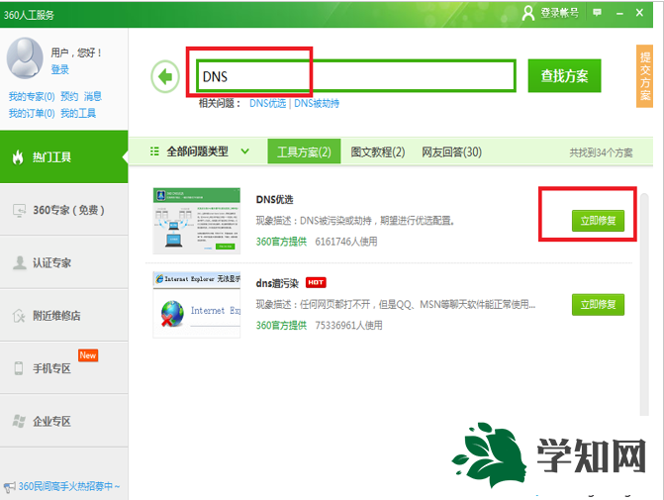Close the 360人工服务 window
This screenshot has width=664, height=500.
(639, 13)
